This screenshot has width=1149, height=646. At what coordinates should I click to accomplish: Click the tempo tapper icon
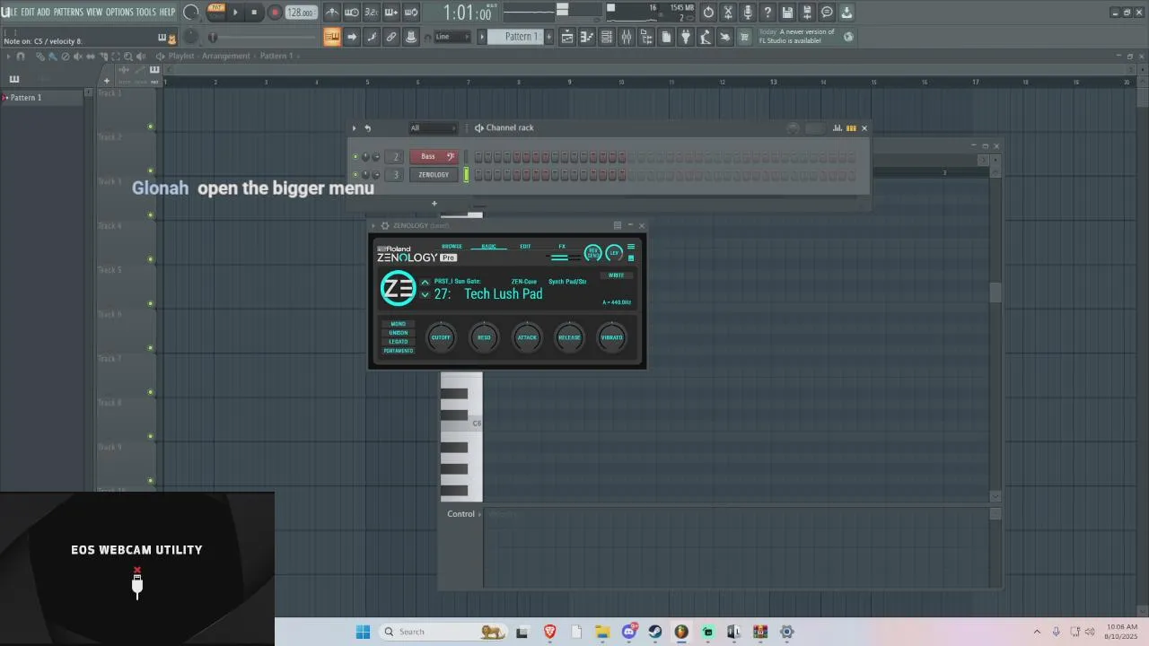click(706, 37)
